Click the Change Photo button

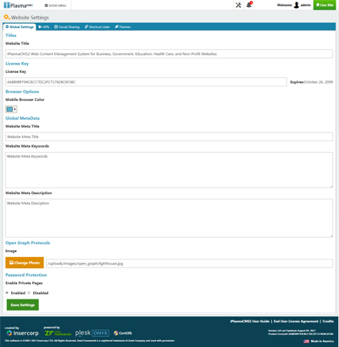pyautogui.click(x=25, y=263)
